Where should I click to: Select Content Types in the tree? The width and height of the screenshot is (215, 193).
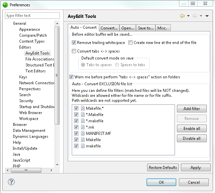[x=32, y=41]
